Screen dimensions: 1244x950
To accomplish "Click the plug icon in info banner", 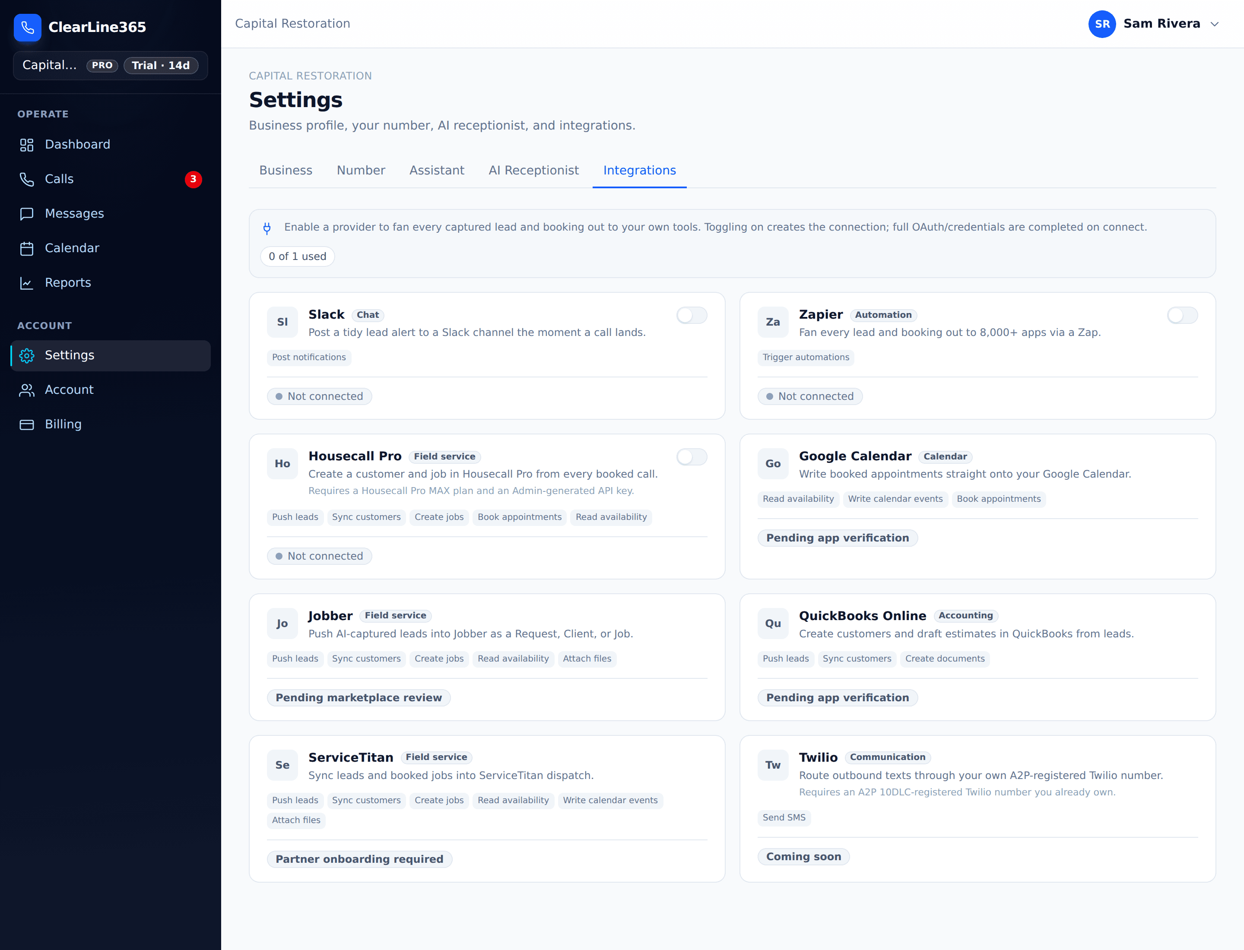I will [x=267, y=228].
